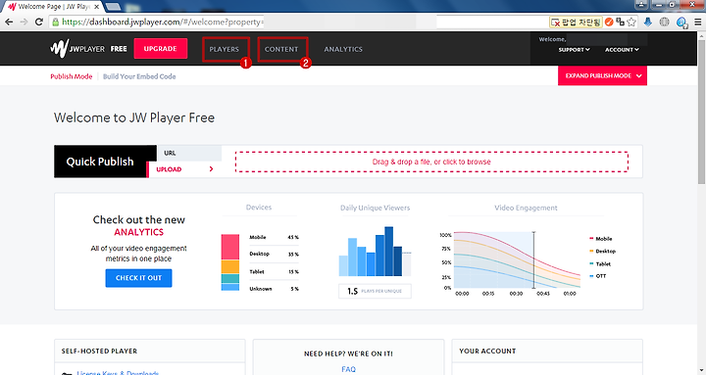Click the Video Engagement line chart

(516, 259)
